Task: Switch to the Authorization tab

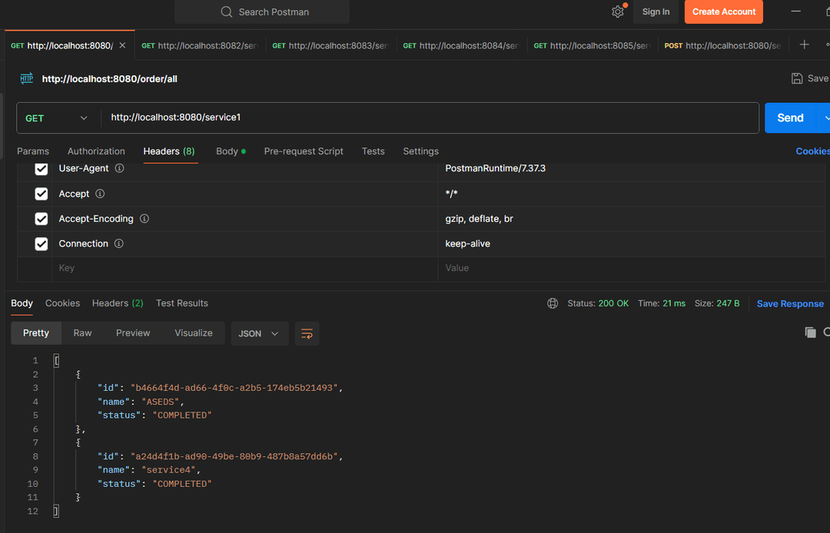Action: click(96, 151)
